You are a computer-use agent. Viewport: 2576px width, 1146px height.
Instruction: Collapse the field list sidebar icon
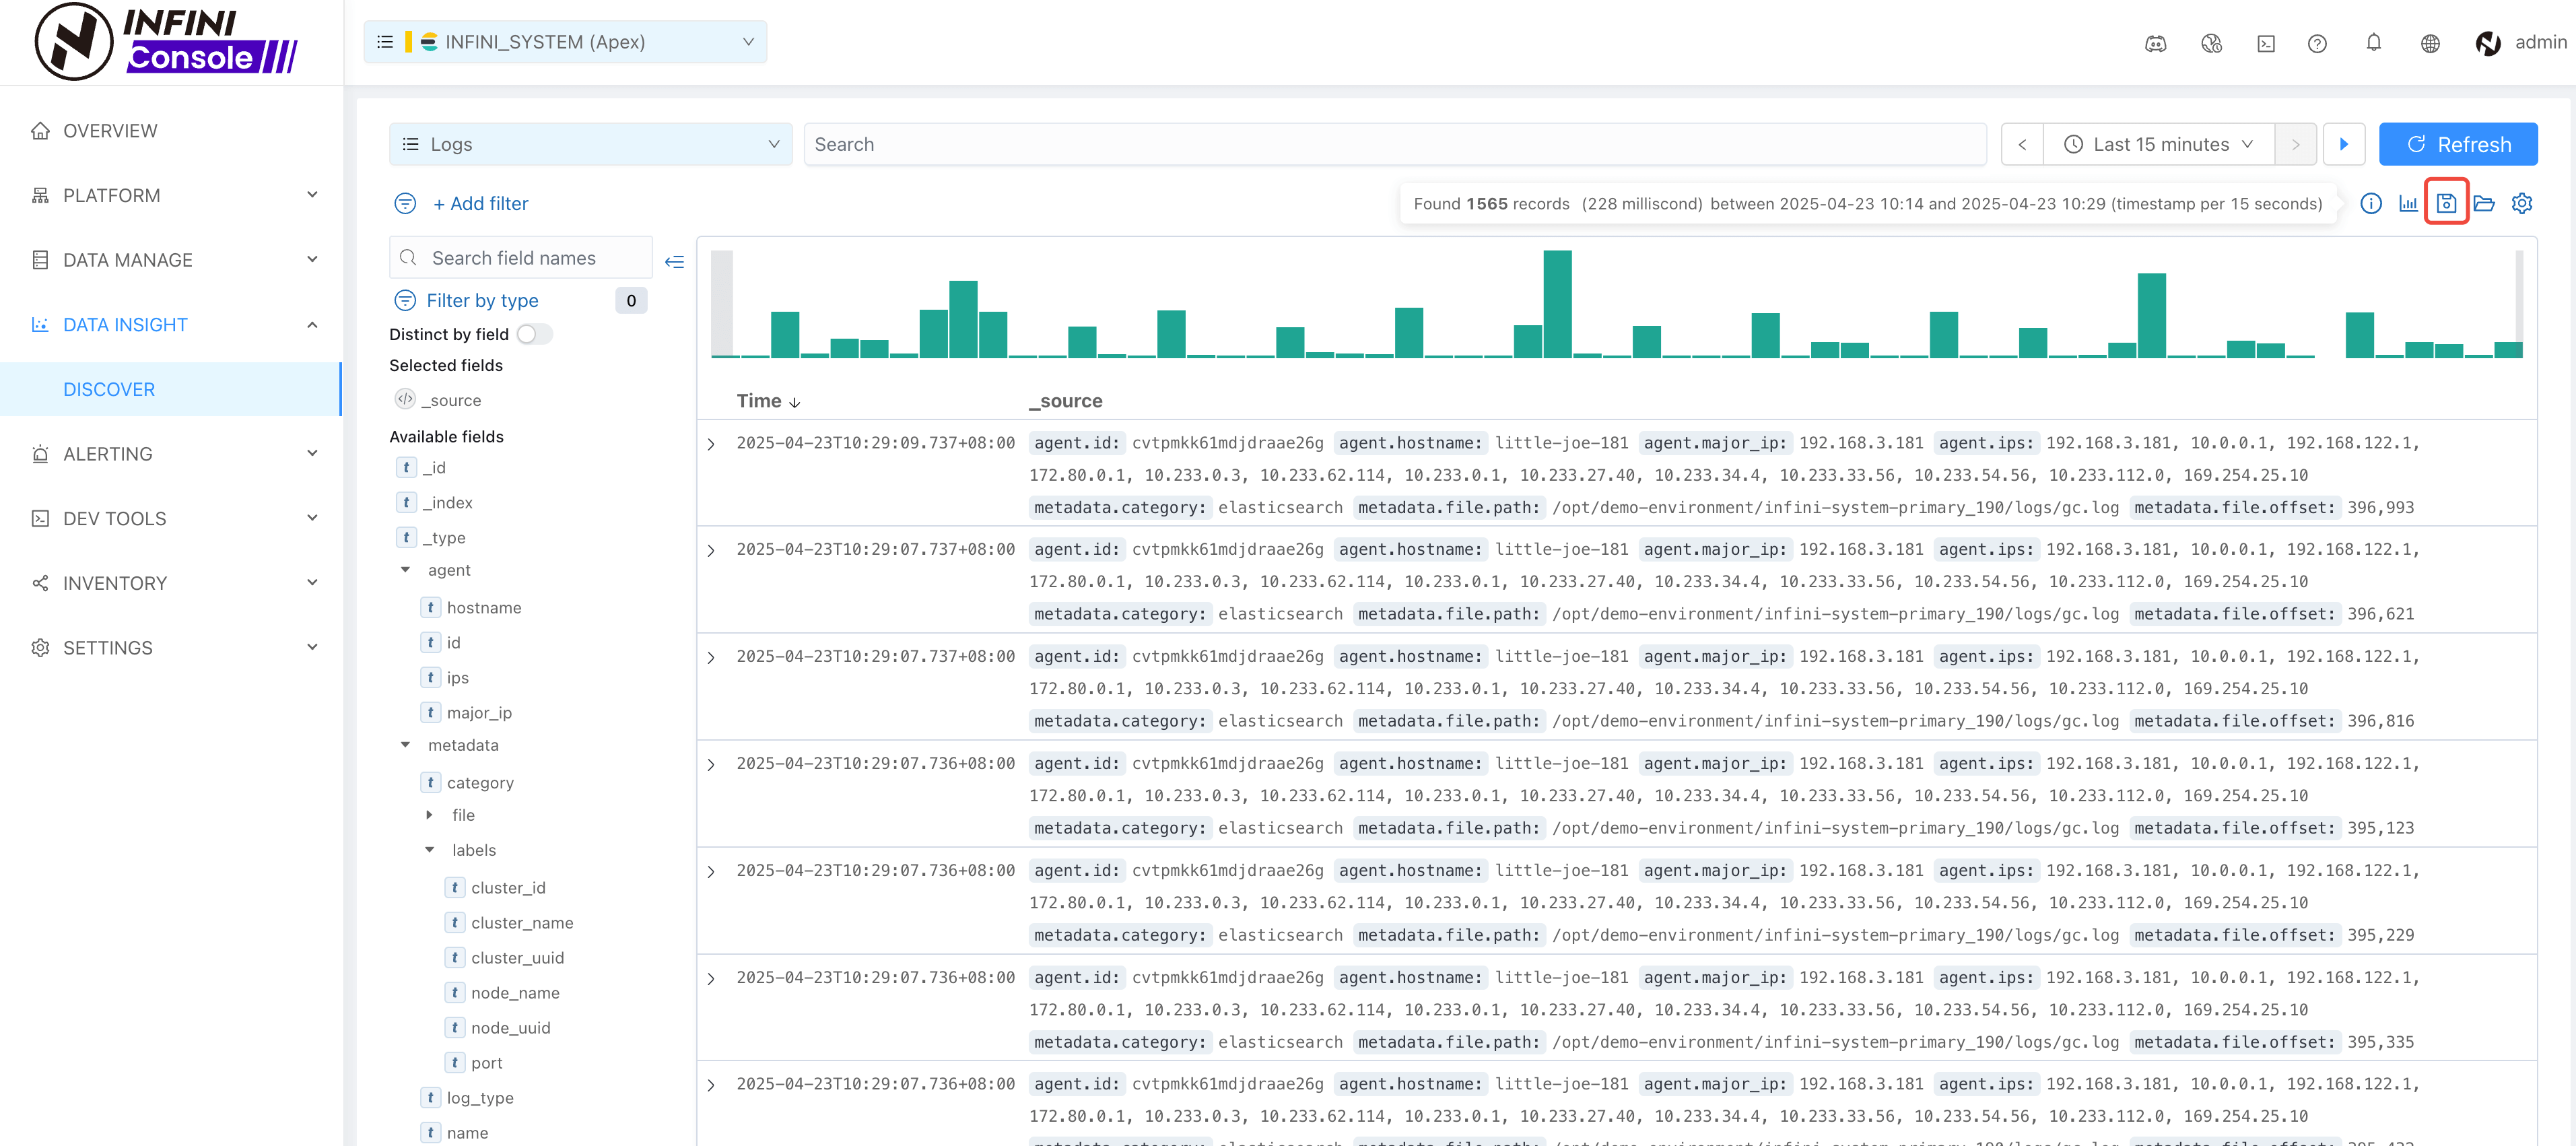pos(674,262)
